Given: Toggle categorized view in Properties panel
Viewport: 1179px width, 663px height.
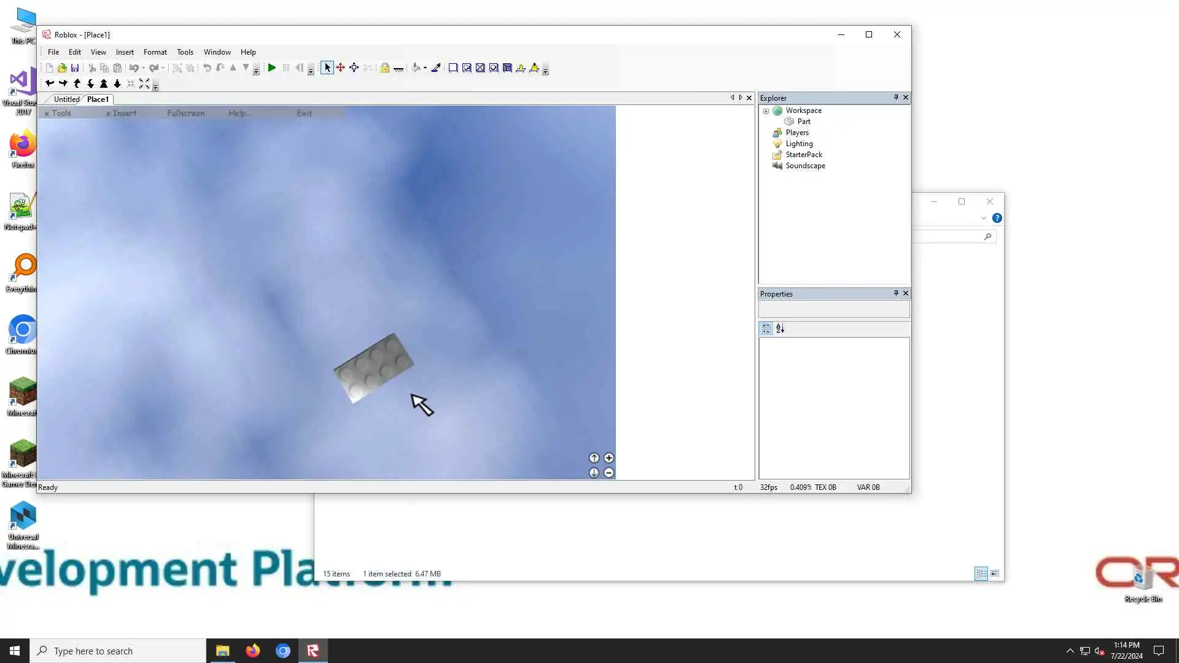Looking at the screenshot, I should [x=766, y=328].
